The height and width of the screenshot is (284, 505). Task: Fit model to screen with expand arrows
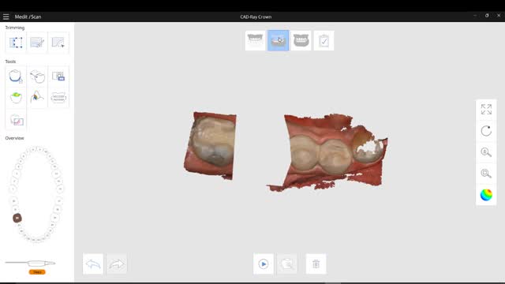pyautogui.click(x=486, y=110)
